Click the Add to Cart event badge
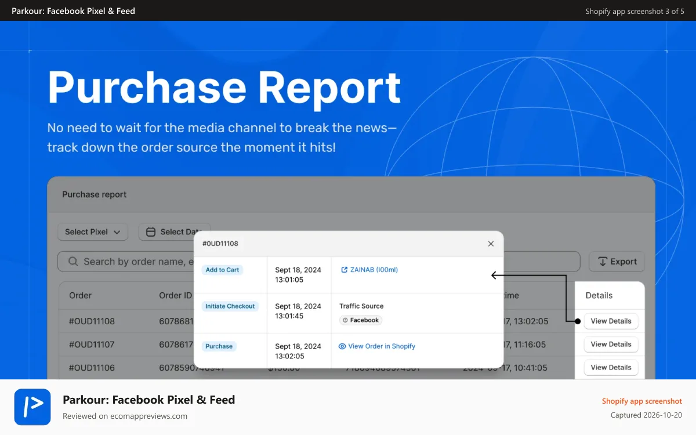This screenshot has height=435, width=696. click(x=223, y=270)
